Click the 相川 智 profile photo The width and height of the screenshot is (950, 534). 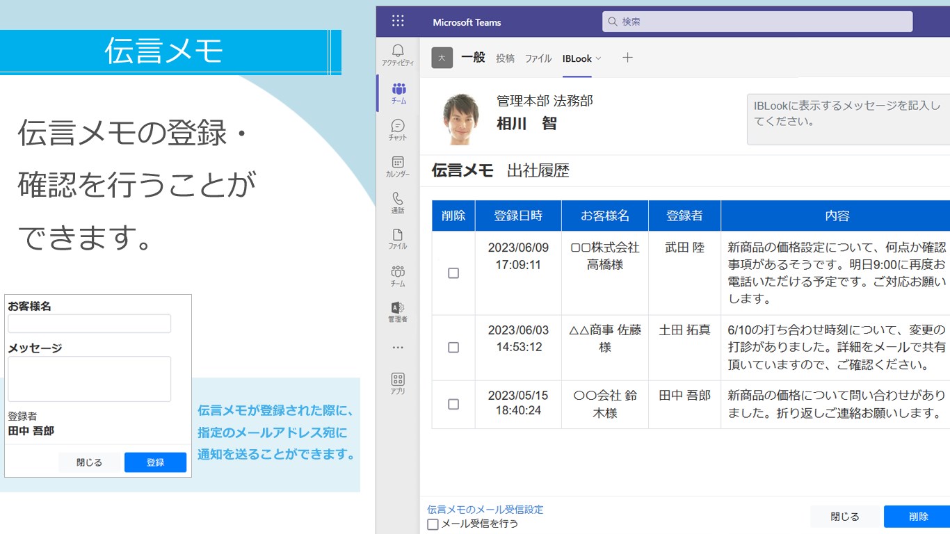461,118
